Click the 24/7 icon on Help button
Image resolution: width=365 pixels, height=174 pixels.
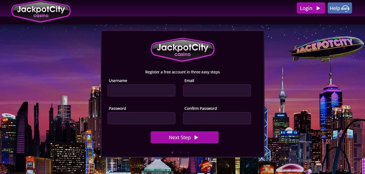pos(345,9)
